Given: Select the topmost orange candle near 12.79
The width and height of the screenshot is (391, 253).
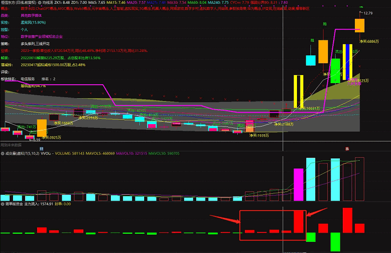Looking at the screenshot, I should coord(360,25).
